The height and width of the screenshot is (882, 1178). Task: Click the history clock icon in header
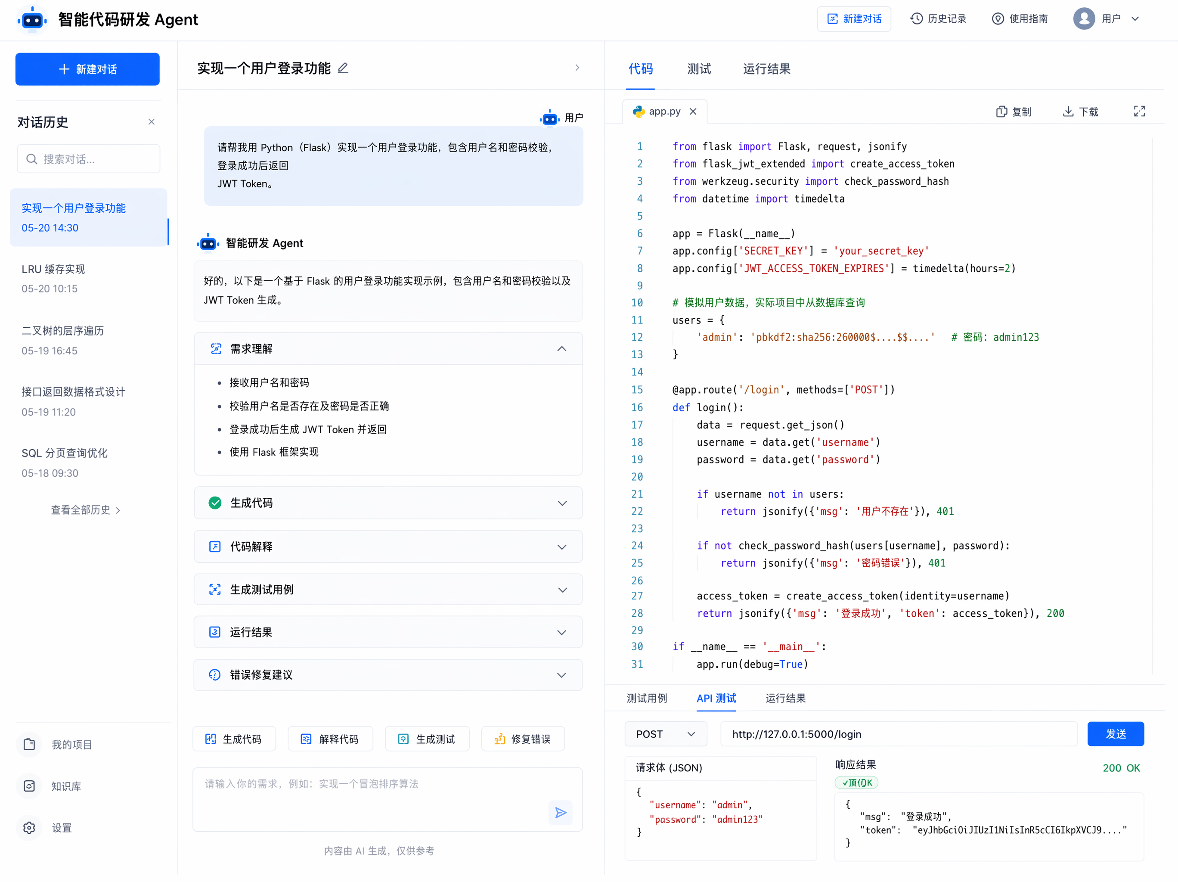click(916, 19)
